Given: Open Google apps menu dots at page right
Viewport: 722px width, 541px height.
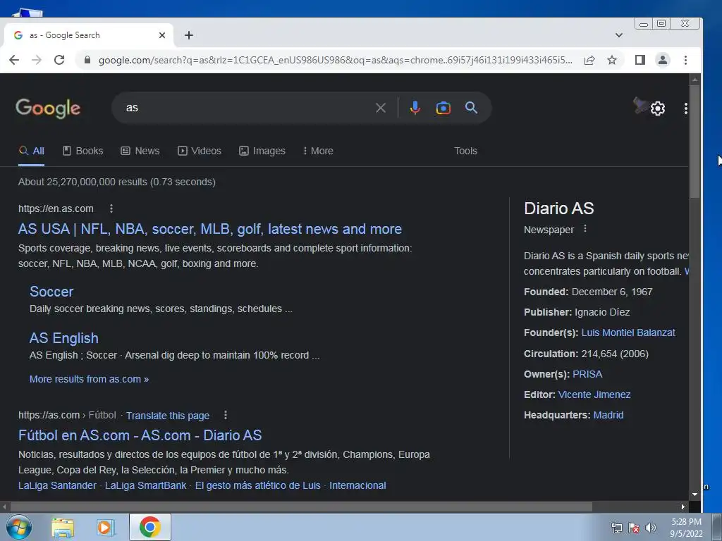Looking at the screenshot, I should coord(685,108).
